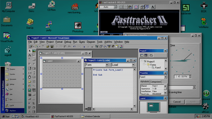Select the TextBox tool in the toolbox

coord(34,55)
